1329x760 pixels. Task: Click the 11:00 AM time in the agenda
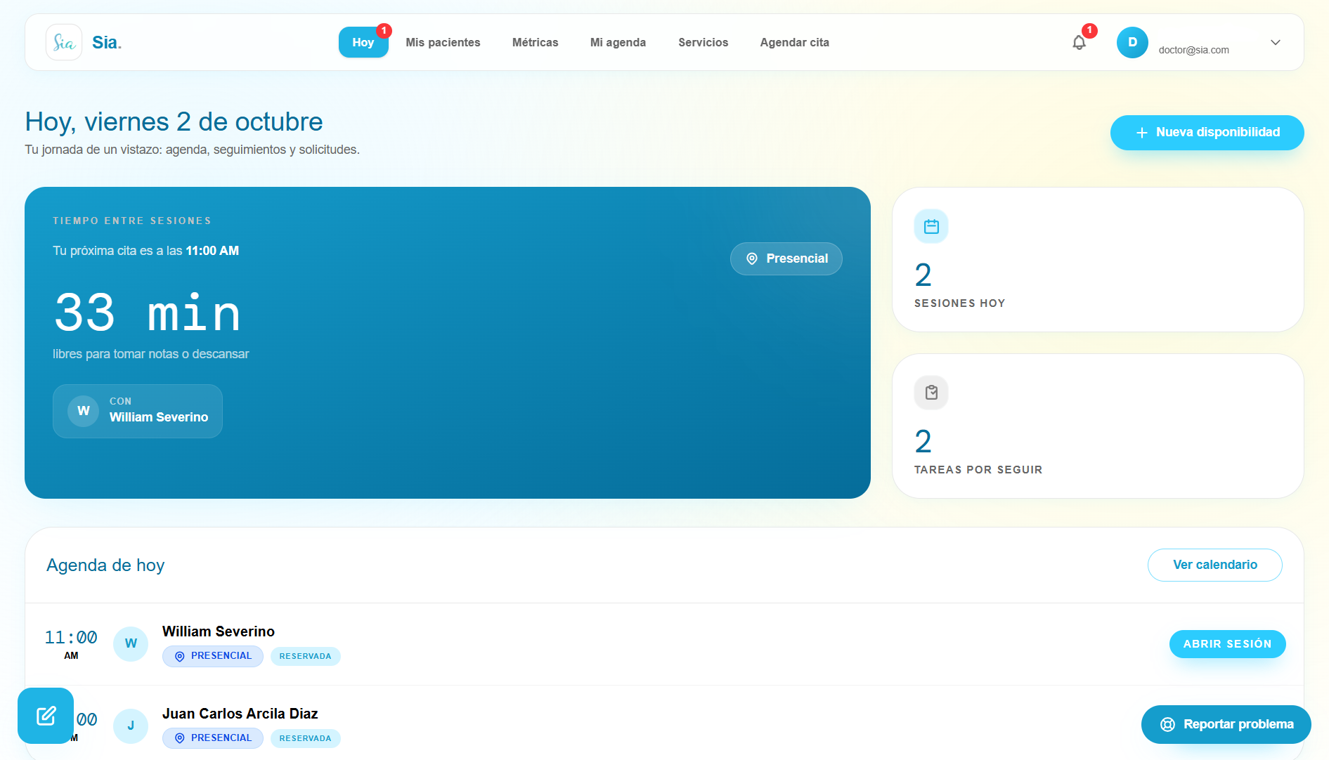(x=71, y=644)
